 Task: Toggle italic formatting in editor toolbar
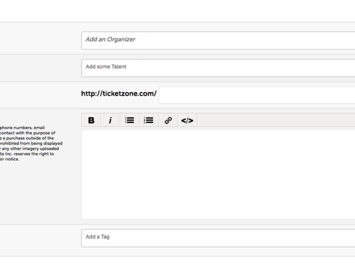[x=110, y=120]
